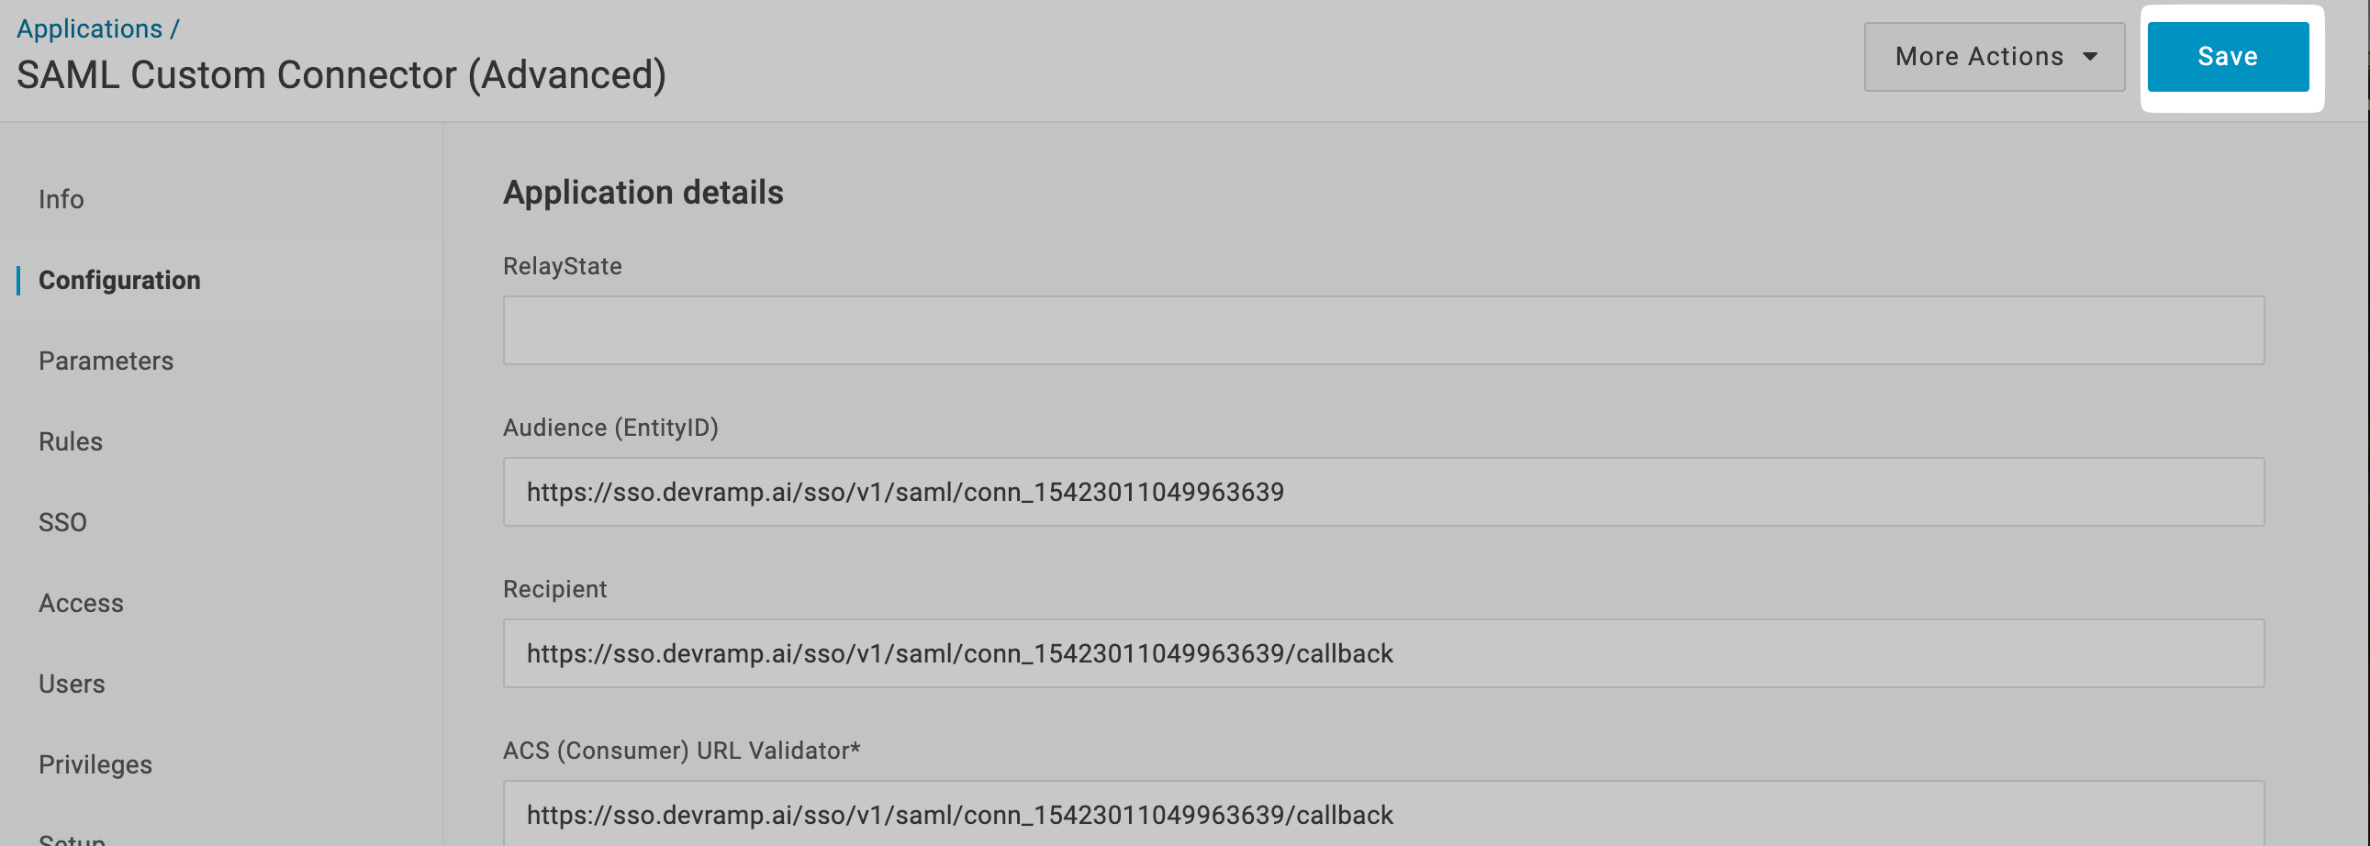Click the Audience (EntityID) label text
2370x846 pixels.
coord(610,429)
